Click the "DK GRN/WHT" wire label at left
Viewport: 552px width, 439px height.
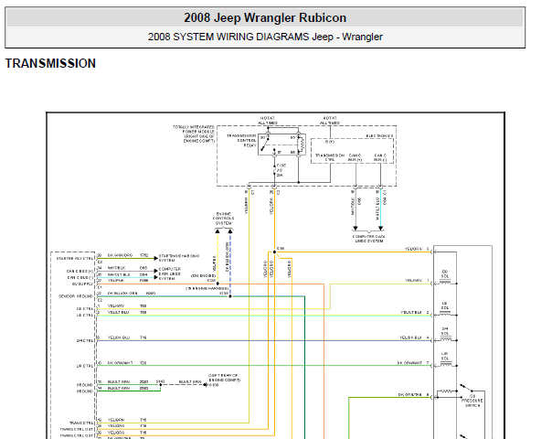tap(119, 362)
